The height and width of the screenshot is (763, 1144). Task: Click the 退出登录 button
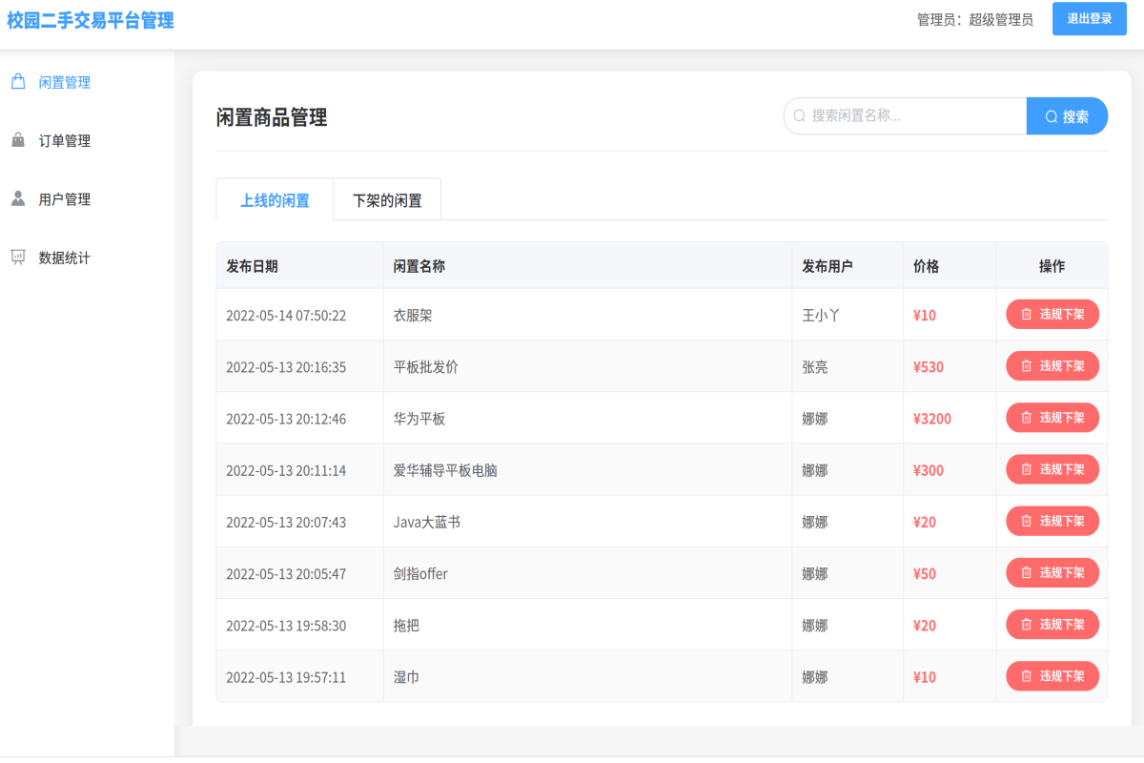pyautogui.click(x=1089, y=19)
